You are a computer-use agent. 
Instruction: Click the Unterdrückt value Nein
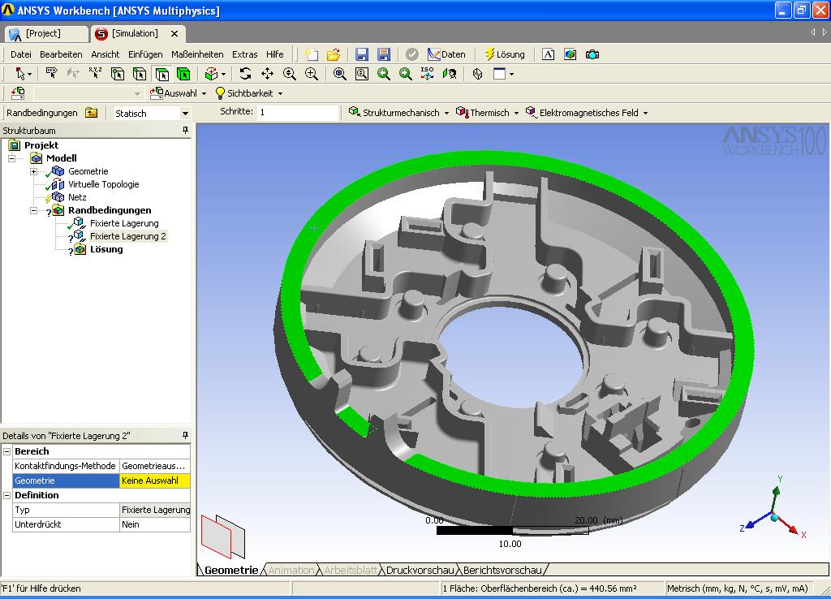155,524
